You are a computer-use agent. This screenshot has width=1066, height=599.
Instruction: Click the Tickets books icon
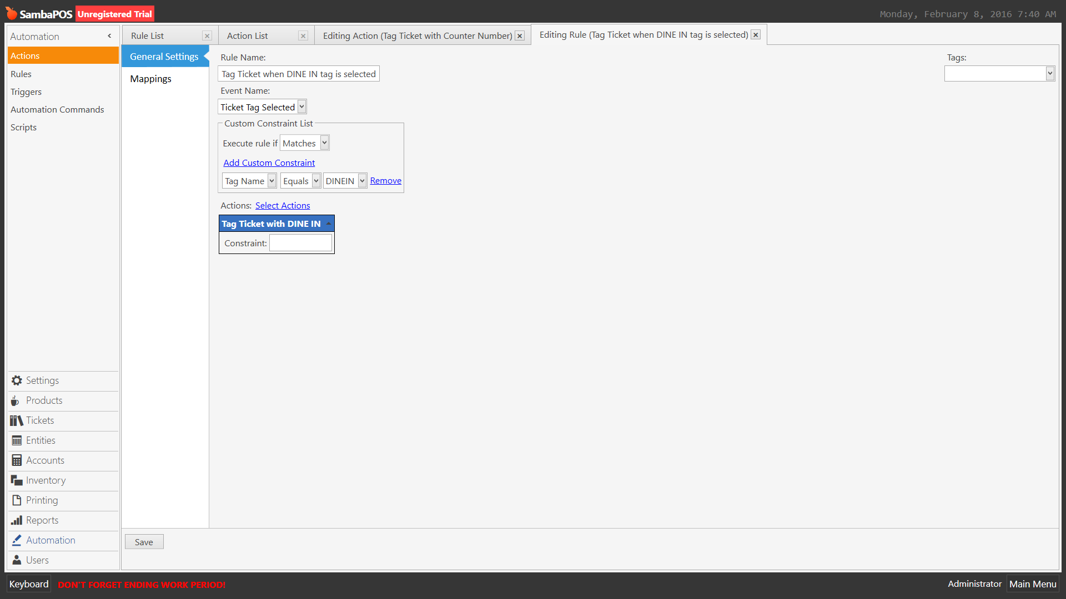click(16, 420)
